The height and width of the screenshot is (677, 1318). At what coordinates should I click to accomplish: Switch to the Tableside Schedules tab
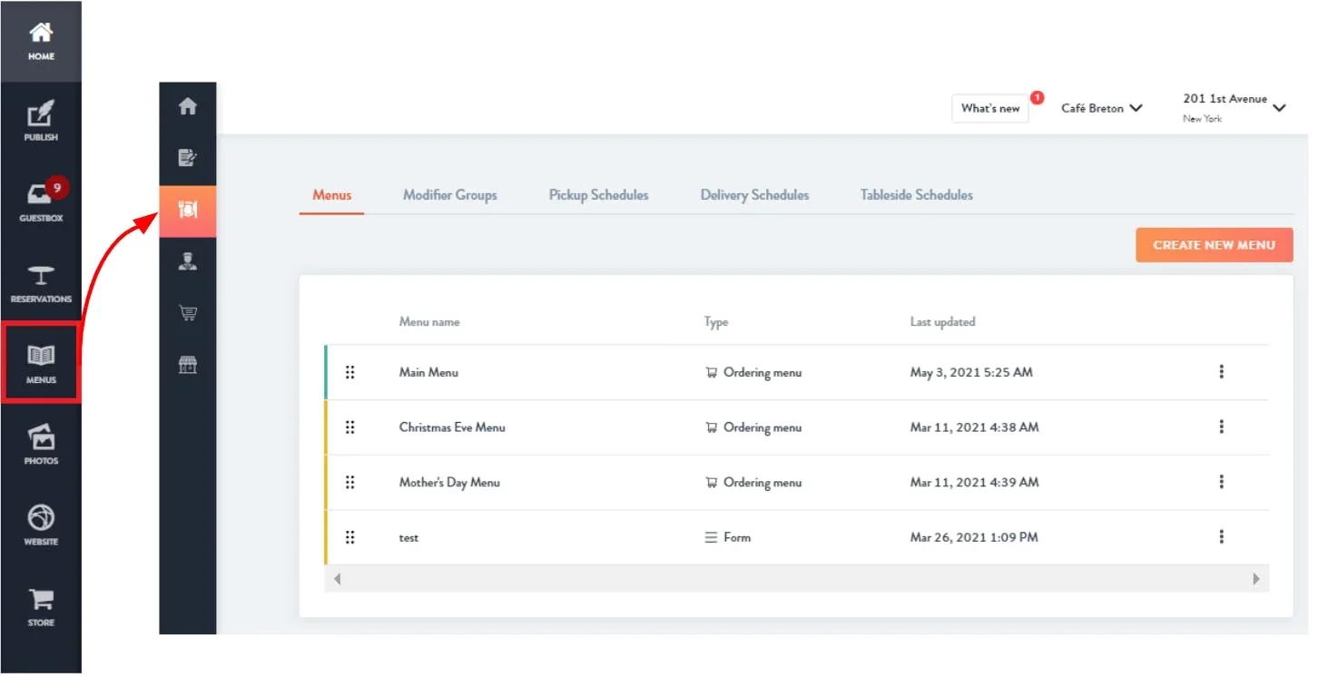(917, 195)
